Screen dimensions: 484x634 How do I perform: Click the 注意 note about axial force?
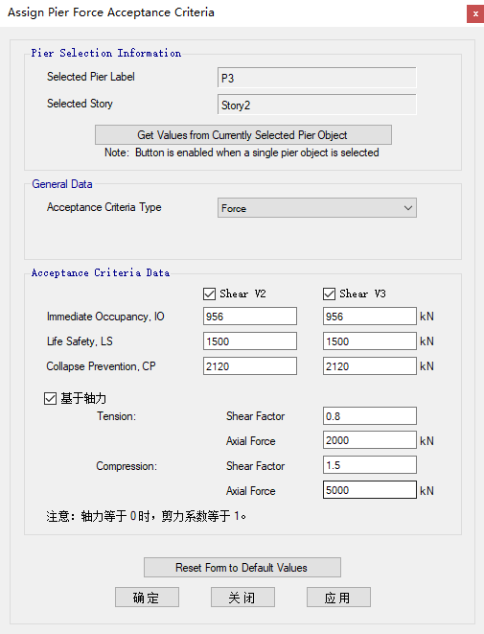(x=147, y=516)
